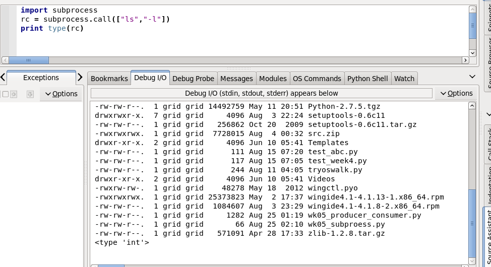Click Debug I/O output scrollbar up arrow

(x=472, y=106)
